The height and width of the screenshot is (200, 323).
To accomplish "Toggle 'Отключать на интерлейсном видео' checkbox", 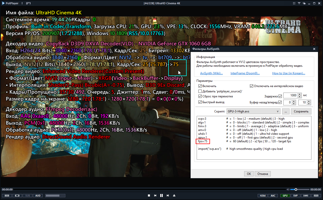I will [251, 86].
